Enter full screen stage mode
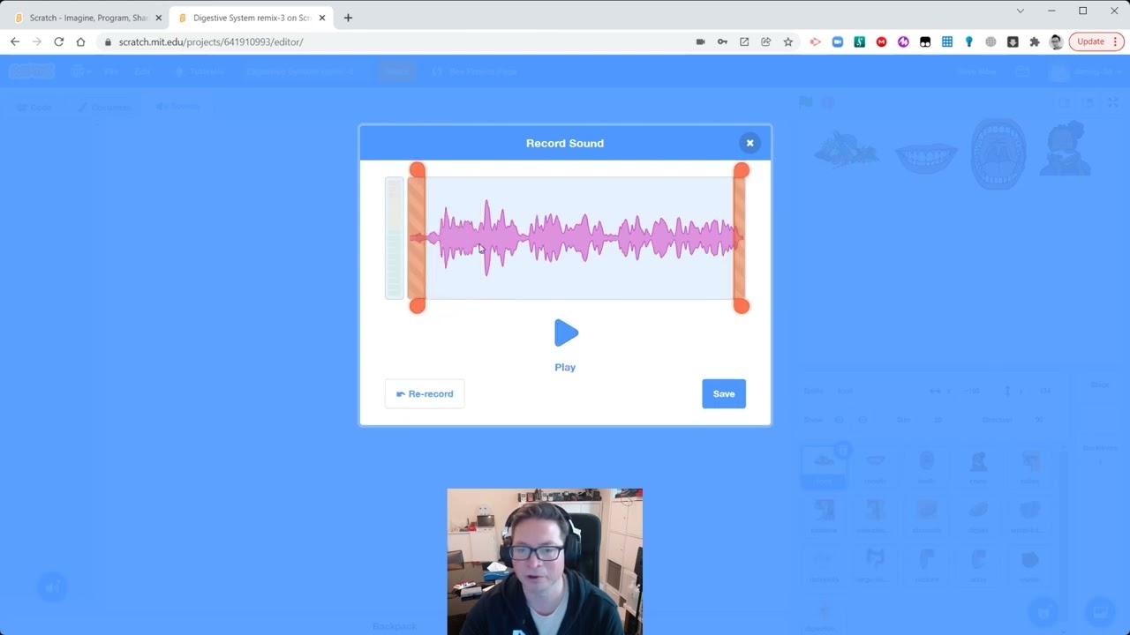 coord(1113,102)
